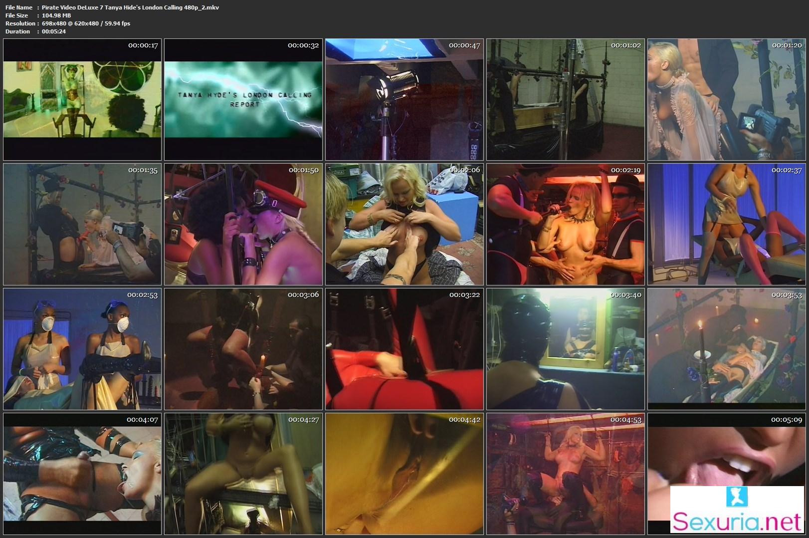Click the thumbnail stamped 00:01:02

[x=566, y=99]
